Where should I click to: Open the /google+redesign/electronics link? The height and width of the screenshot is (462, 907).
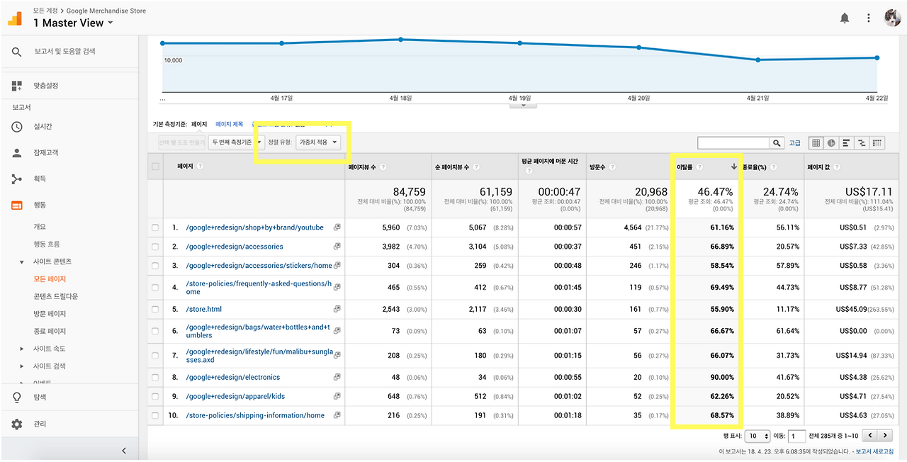233,378
